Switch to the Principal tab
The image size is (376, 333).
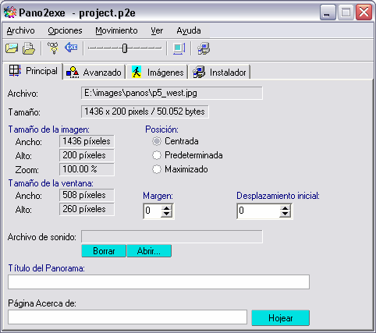pyautogui.click(x=33, y=71)
